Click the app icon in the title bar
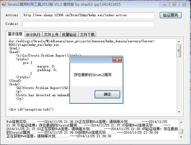 tap(4, 4)
